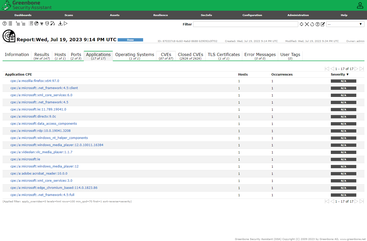Screen dimensions: 367x241
Task: Sort by Occurrences column header
Action: point(282,75)
